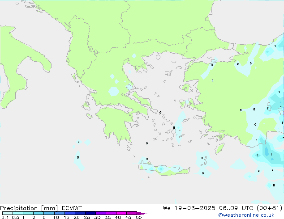
Task: Click the "ECMWF" model label
Action: (72, 208)
